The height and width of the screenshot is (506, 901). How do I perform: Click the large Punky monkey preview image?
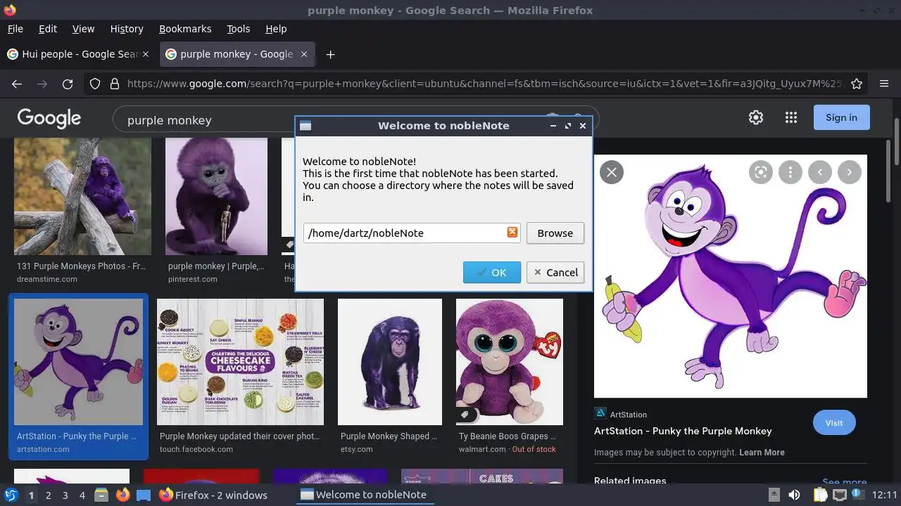(731, 276)
